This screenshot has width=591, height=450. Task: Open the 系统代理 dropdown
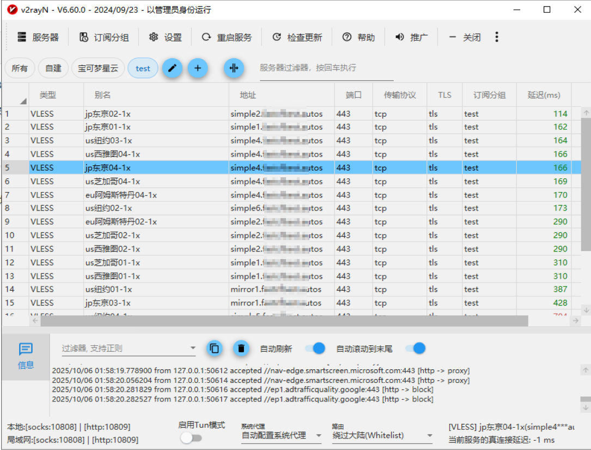point(281,435)
